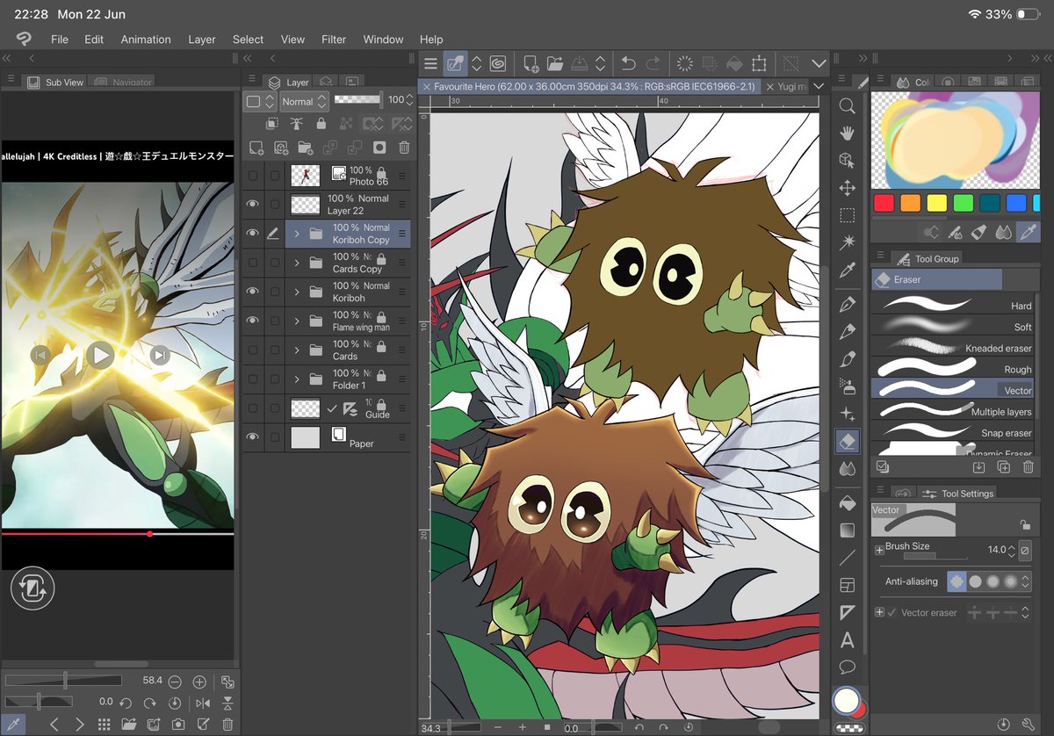Screen dimensions: 1054x736
Task: Pick the green color swatch
Action: [964, 203]
